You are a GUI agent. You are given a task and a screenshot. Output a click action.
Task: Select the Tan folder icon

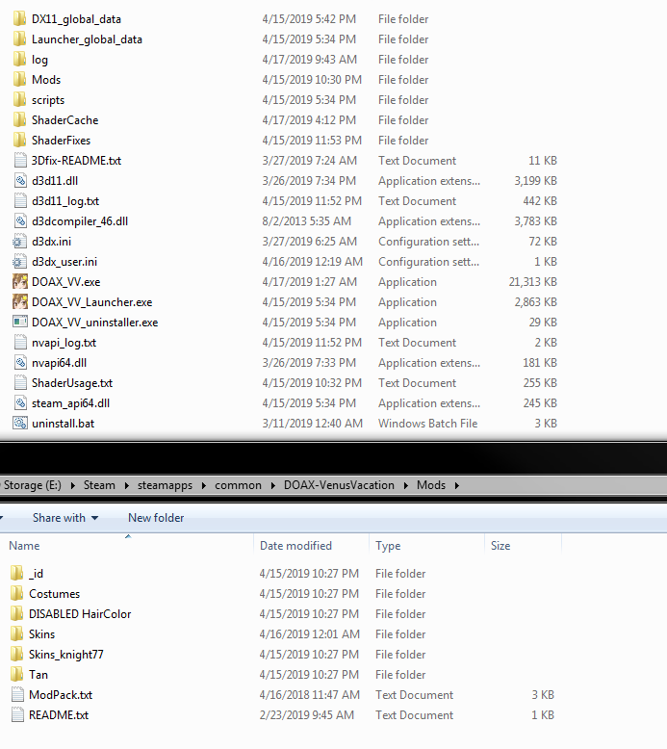(x=16, y=675)
